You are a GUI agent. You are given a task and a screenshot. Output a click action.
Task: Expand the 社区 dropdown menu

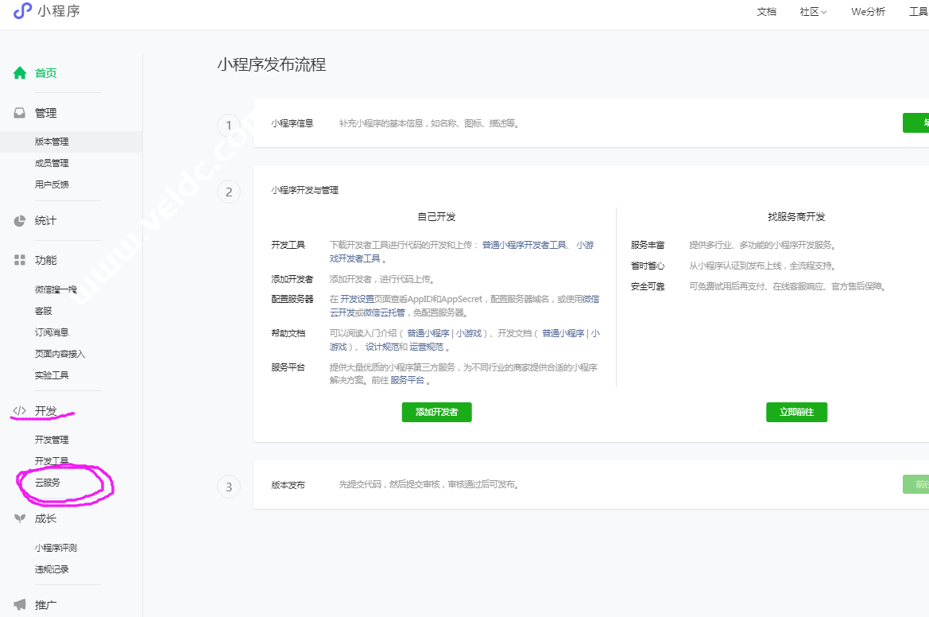[x=813, y=12]
